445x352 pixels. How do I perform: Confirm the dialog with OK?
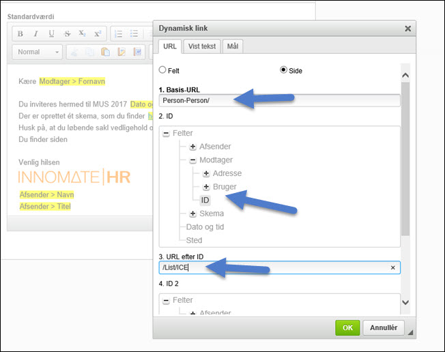(347, 327)
